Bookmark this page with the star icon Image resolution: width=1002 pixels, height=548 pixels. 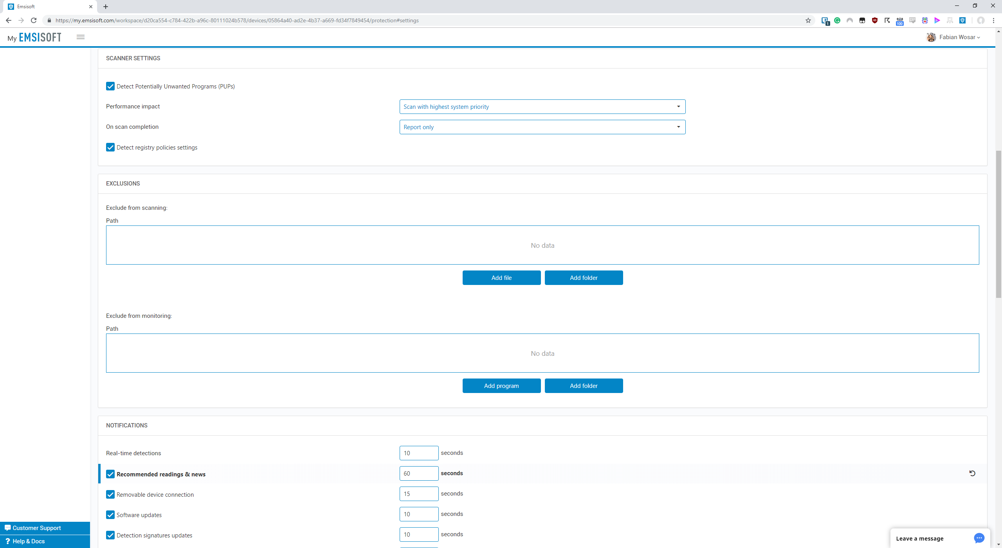pyautogui.click(x=808, y=20)
